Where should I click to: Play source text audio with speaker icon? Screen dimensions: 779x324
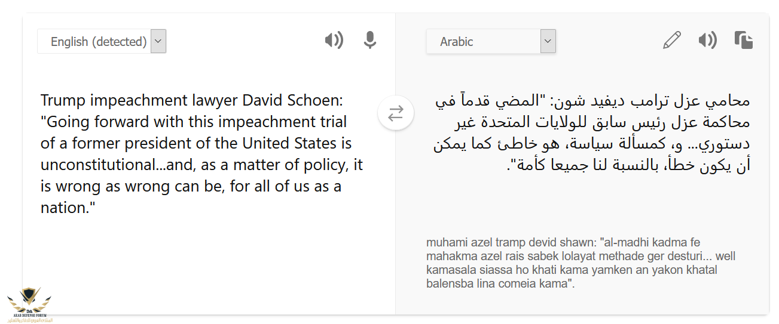[334, 41]
